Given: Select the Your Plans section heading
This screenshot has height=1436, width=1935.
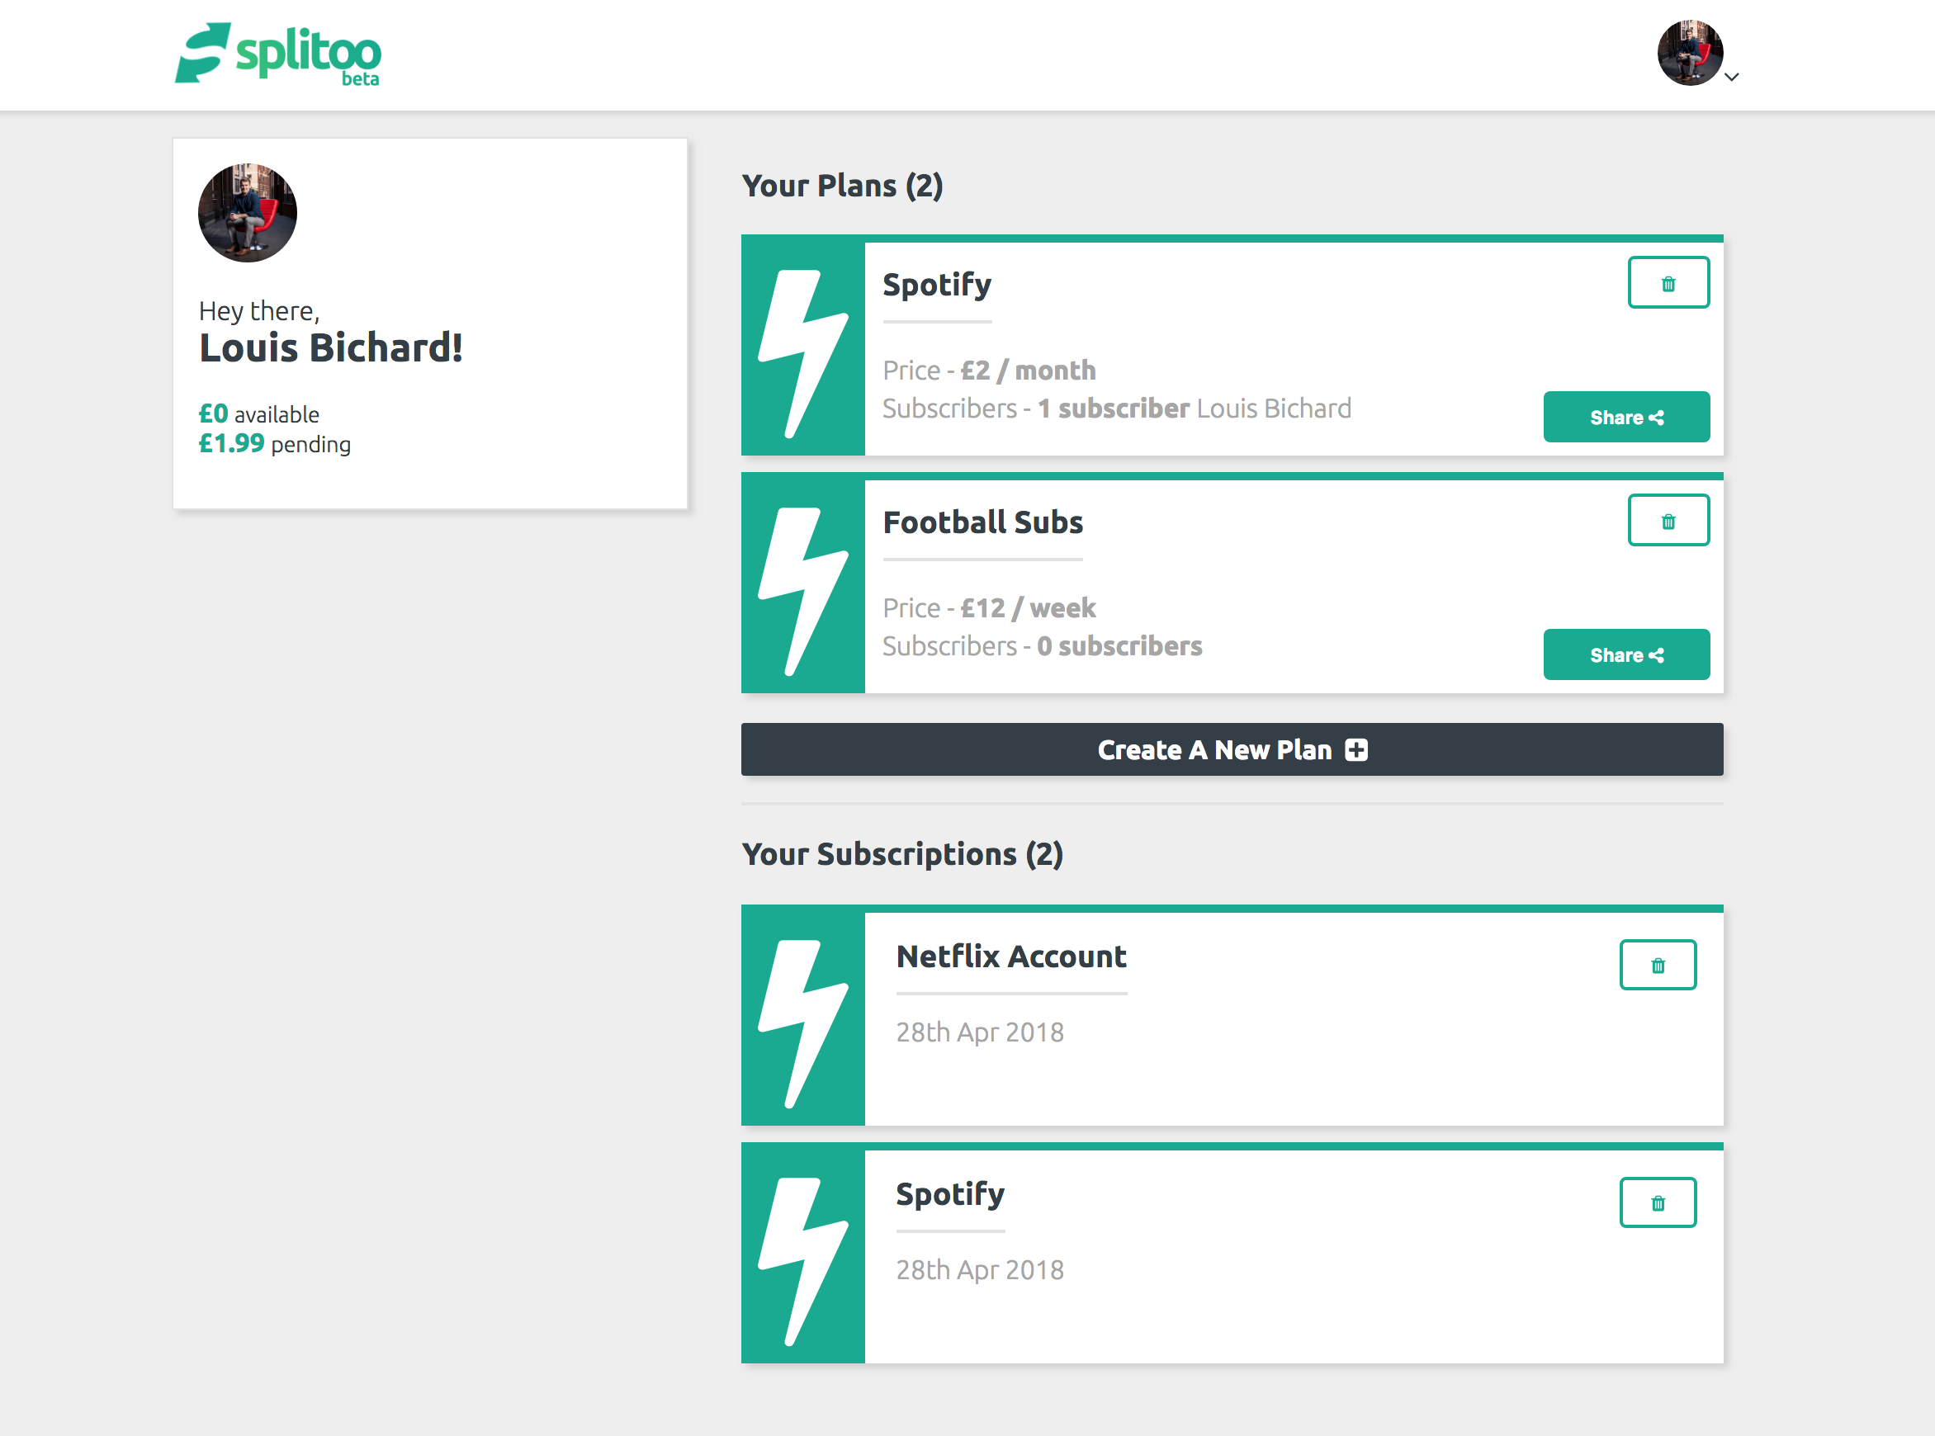Looking at the screenshot, I should click(x=842, y=185).
